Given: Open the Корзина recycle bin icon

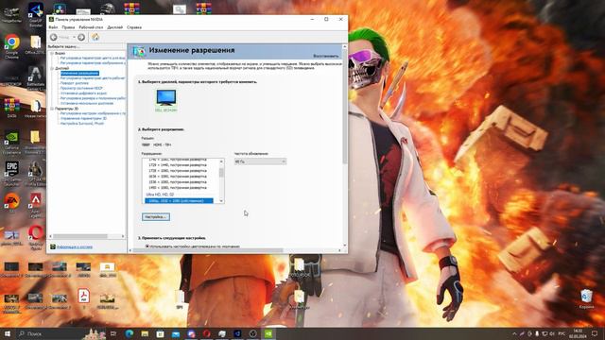Looking at the screenshot, I should click(x=586, y=298).
